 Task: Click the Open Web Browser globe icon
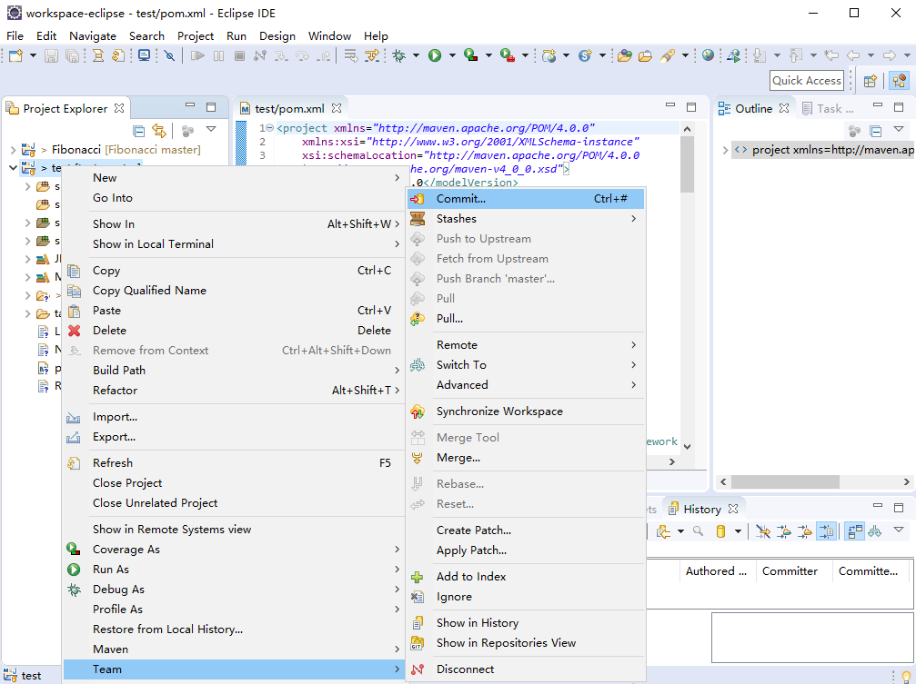pyautogui.click(x=708, y=55)
